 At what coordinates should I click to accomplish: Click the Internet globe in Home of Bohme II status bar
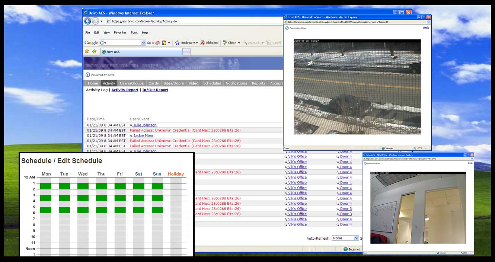(383, 148)
